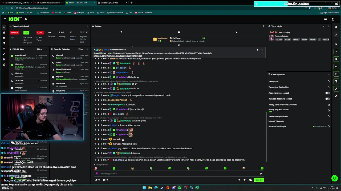The image size is (341, 191).
Task: Open Etkinlik Akışı three-dot menu
Action: pyautogui.click(x=46, y=49)
